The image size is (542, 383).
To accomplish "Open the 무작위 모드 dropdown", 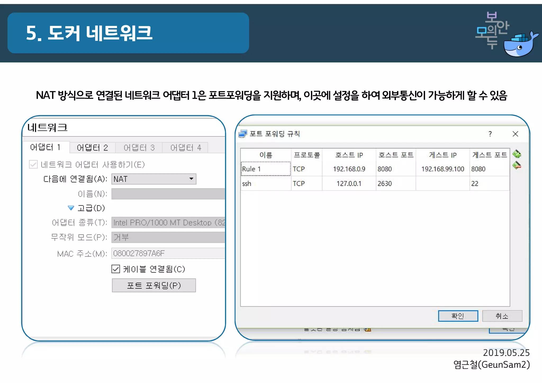I will (x=168, y=237).
